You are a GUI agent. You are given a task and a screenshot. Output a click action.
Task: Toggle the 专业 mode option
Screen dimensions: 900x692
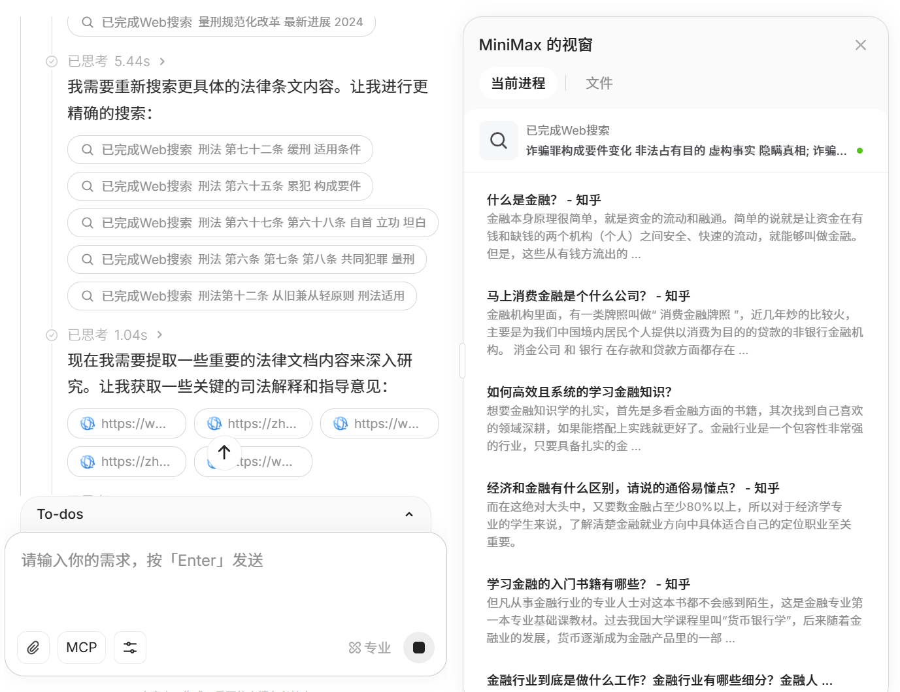point(370,648)
